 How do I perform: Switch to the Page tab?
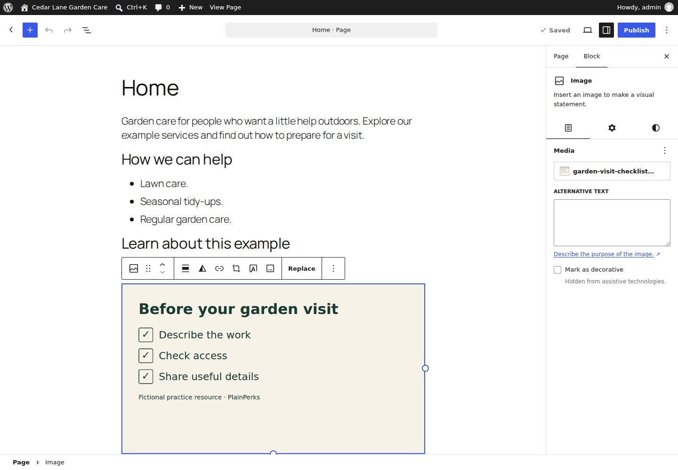point(561,56)
